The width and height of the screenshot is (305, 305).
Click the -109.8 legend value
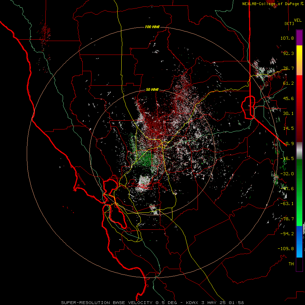286,249
